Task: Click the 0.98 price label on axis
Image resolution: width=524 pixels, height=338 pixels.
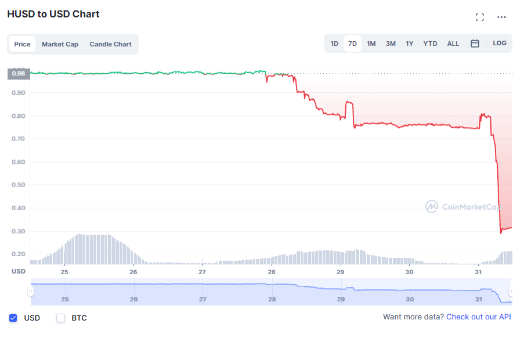Action: [19, 74]
